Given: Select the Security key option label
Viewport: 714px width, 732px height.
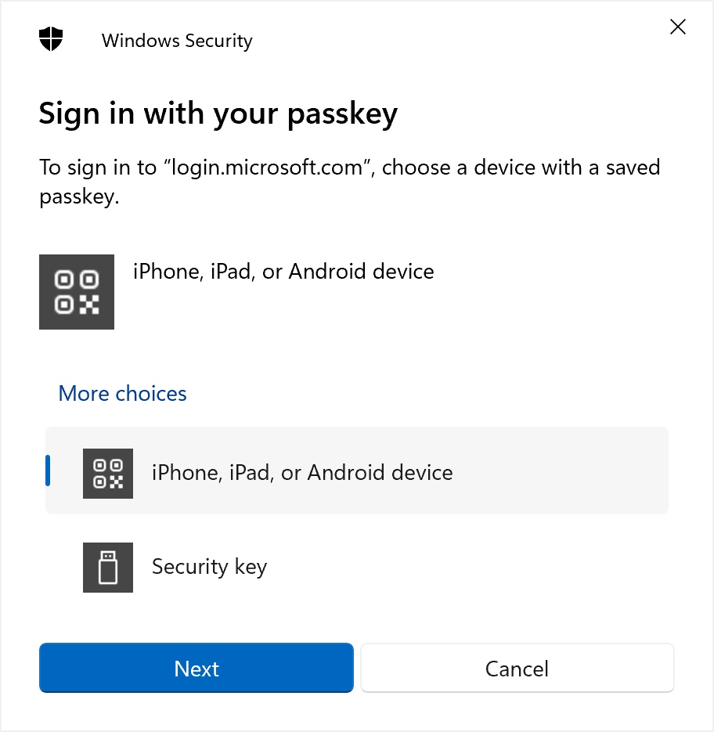Looking at the screenshot, I should pos(209,567).
